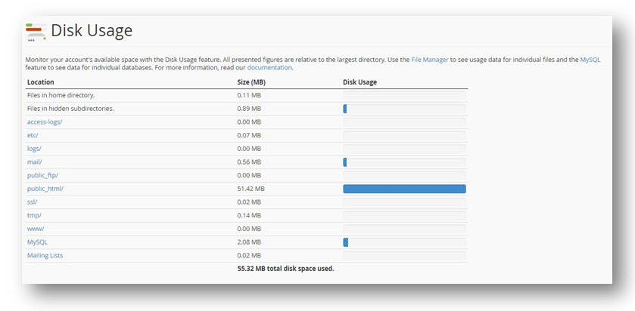Select the 0.14 MB size value
The image size is (635, 311).
[249, 215]
